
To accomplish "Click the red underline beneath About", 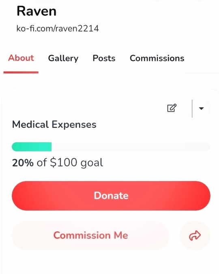I will click(x=21, y=72).
